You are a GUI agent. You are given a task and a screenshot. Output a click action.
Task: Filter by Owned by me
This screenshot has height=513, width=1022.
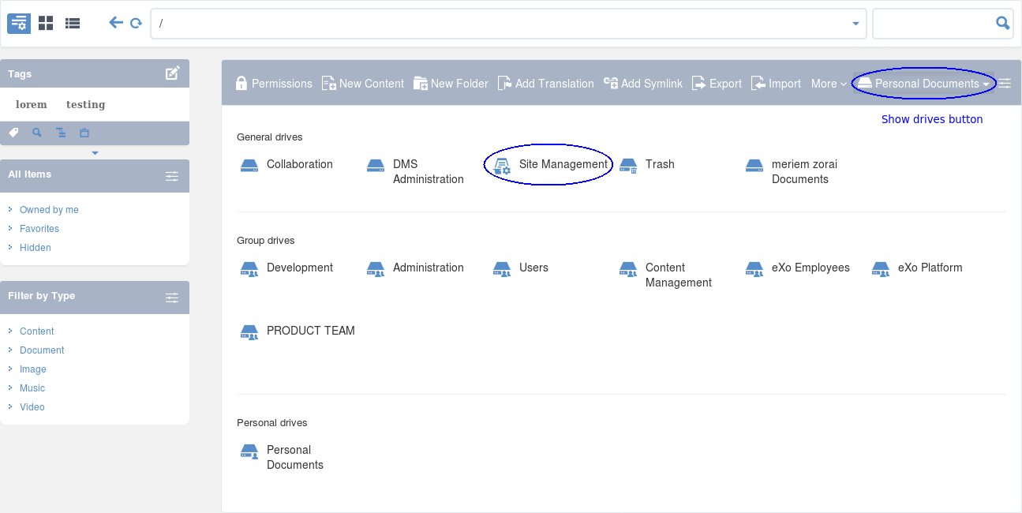[49, 210]
